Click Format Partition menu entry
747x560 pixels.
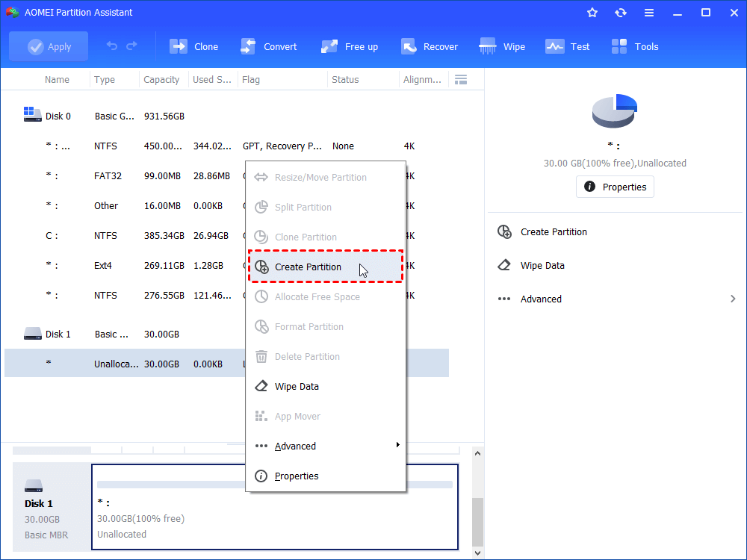pyautogui.click(x=326, y=327)
